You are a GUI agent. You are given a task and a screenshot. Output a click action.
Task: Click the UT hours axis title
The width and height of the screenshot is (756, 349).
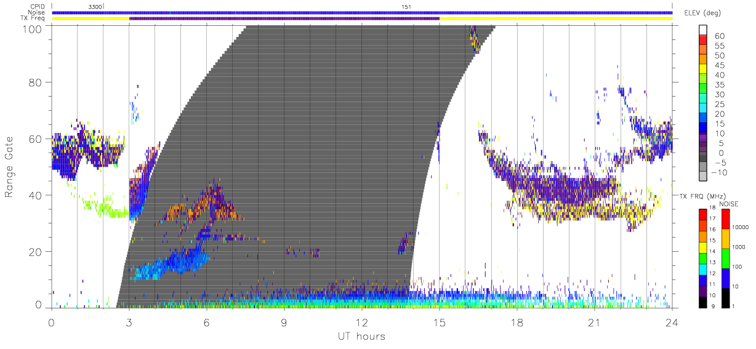tap(361, 336)
